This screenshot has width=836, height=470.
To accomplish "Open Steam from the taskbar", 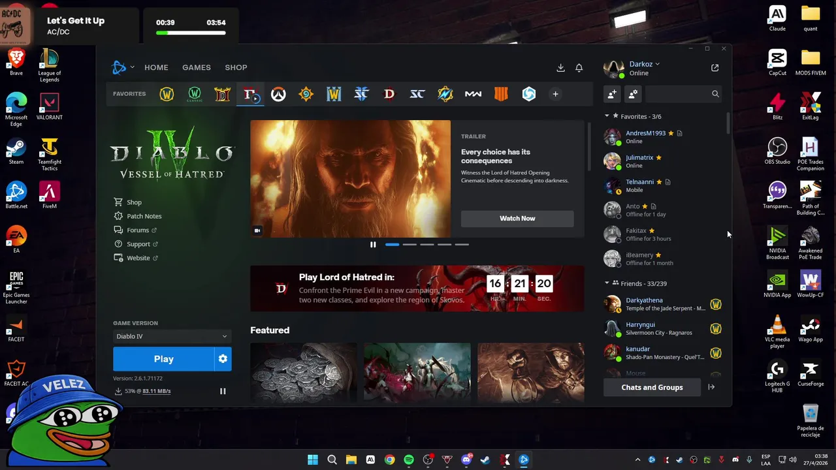I will coord(485,460).
